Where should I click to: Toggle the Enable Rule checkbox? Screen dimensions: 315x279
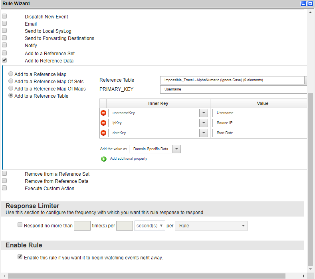(20, 257)
